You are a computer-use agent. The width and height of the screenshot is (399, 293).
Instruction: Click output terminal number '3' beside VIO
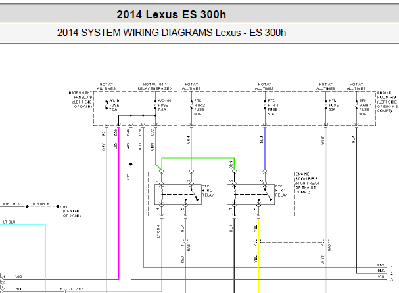click(392, 279)
